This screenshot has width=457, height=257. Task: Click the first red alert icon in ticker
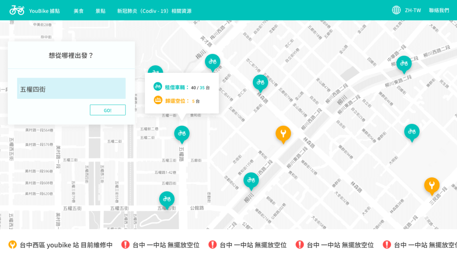(125, 245)
